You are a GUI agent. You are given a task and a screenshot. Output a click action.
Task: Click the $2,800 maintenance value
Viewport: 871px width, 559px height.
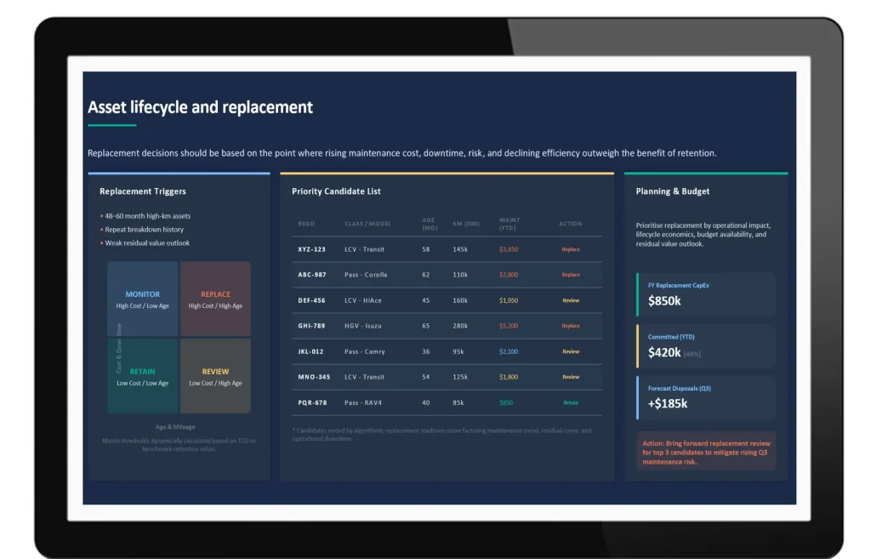pos(509,275)
